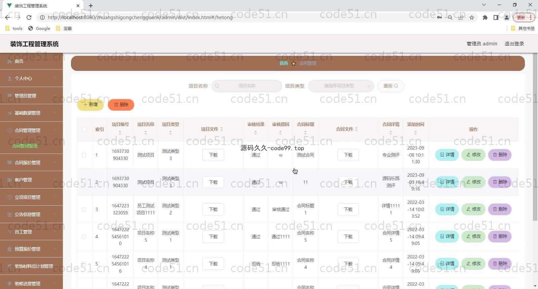Click the yellow 新增 button
The image size is (538, 289).
click(x=90, y=105)
